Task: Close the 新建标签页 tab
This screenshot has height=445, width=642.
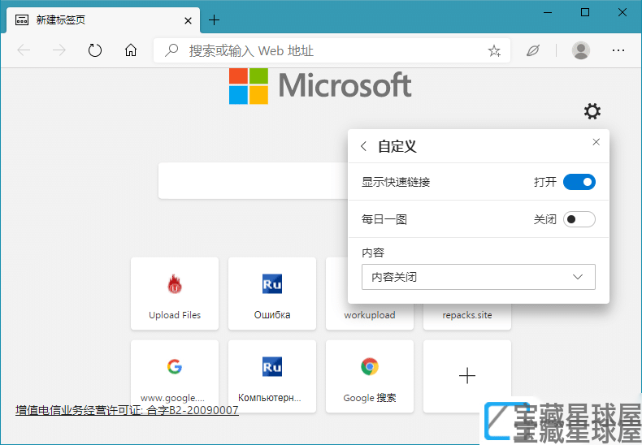Action: (188, 20)
